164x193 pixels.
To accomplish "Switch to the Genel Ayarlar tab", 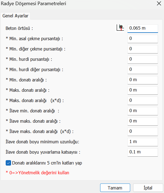I will pos(15,16).
